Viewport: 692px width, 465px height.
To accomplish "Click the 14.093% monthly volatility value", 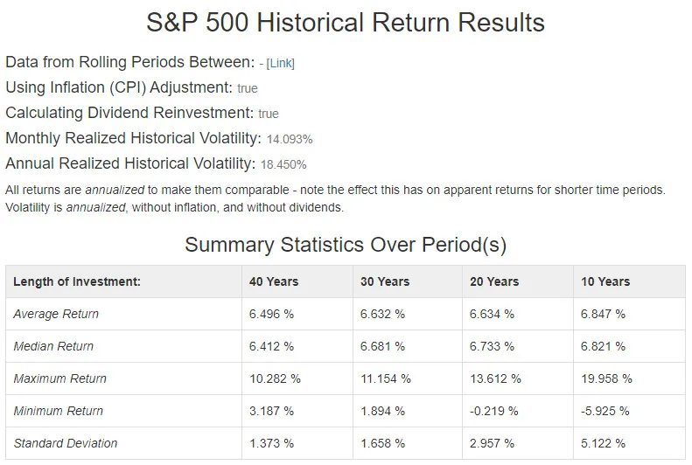I will tap(290, 139).
